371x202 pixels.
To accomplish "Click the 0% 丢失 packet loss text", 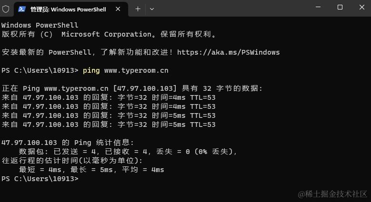I will (210, 152).
